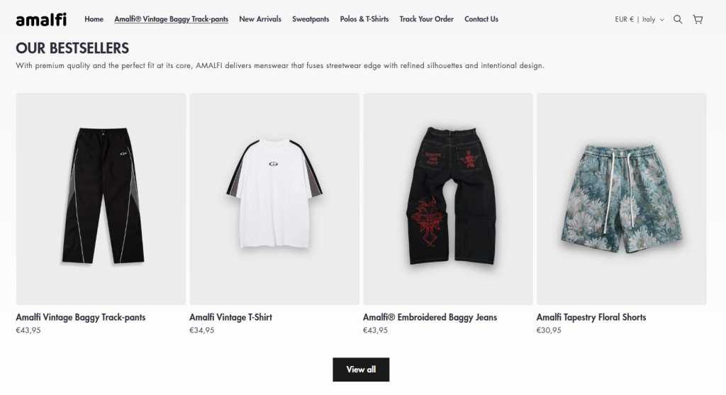This screenshot has width=726, height=395.
Task: Open the black track-pants product image
Action: [101, 199]
